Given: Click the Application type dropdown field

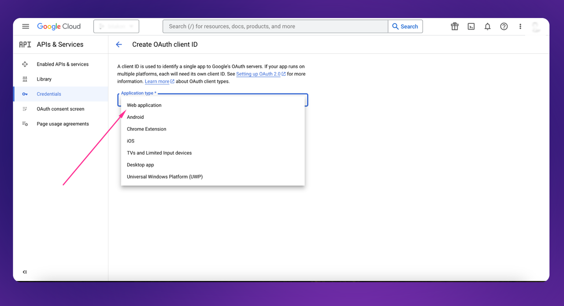Looking at the screenshot, I should click(213, 100).
